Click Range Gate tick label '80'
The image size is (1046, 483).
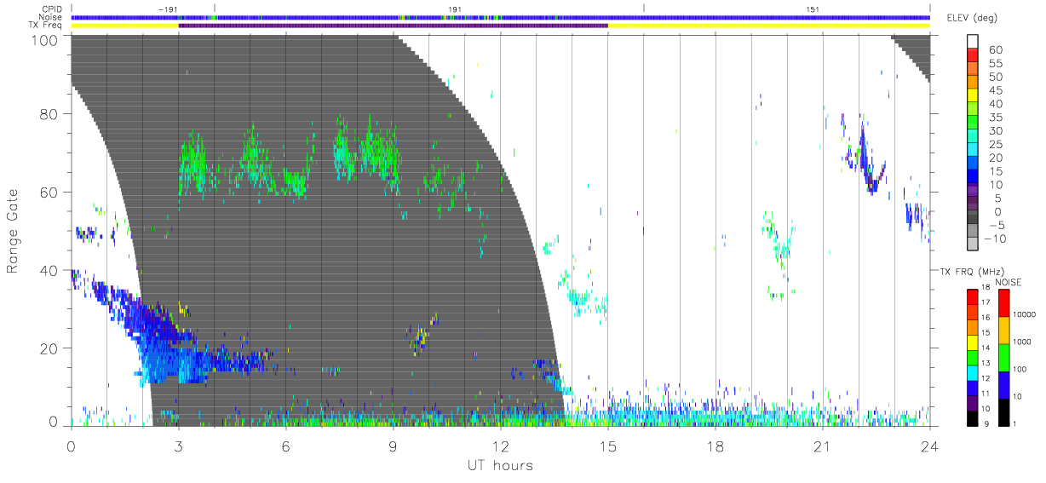49,114
